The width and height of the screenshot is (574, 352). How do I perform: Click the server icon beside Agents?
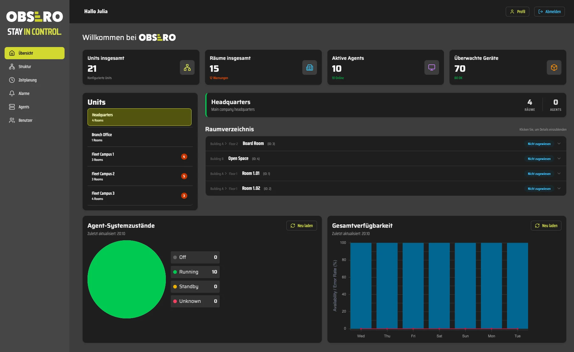pos(12,107)
